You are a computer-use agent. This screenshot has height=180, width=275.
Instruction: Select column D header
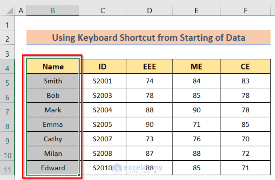150,10
